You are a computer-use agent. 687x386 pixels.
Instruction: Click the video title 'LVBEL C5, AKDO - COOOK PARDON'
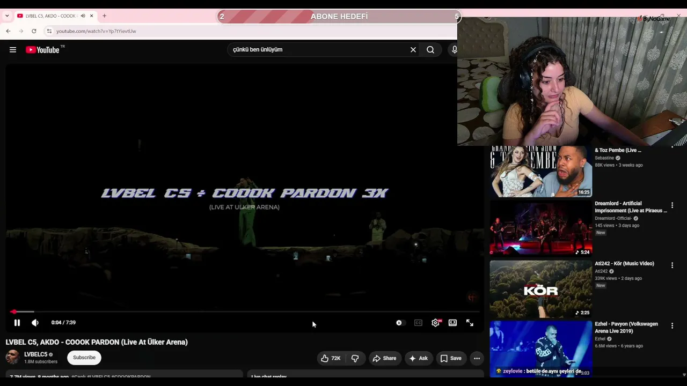pyautogui.click(x=97, y=342)
